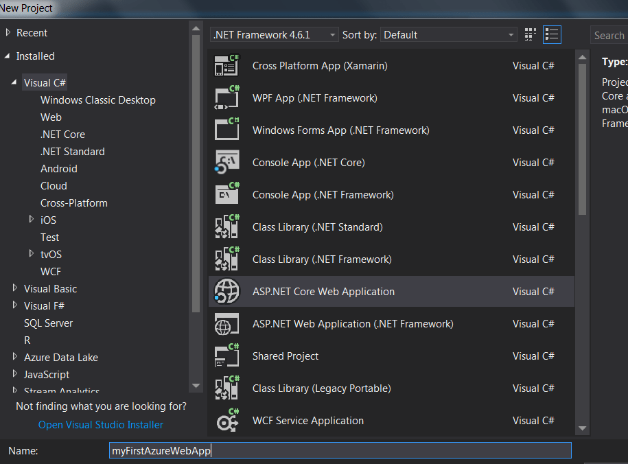Click the Class Library (.NET Standard) icon
Screen dimensions: 628x464
coord(226,227)
